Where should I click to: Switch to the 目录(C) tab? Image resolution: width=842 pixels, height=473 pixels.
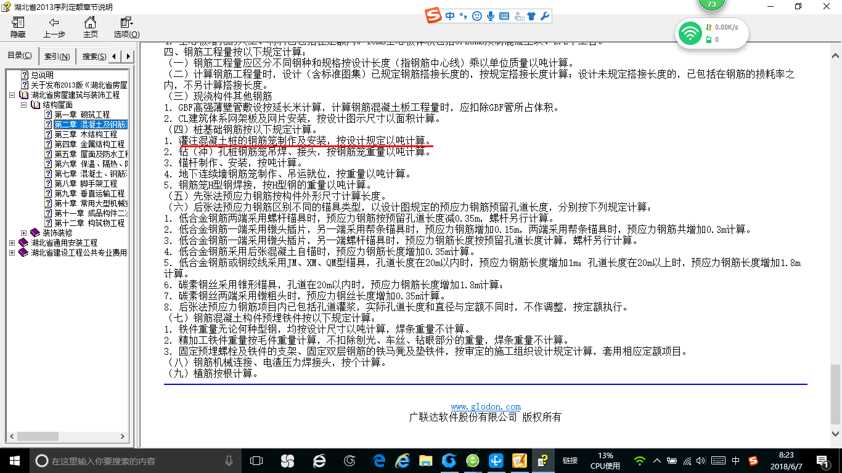coord(20,56)
